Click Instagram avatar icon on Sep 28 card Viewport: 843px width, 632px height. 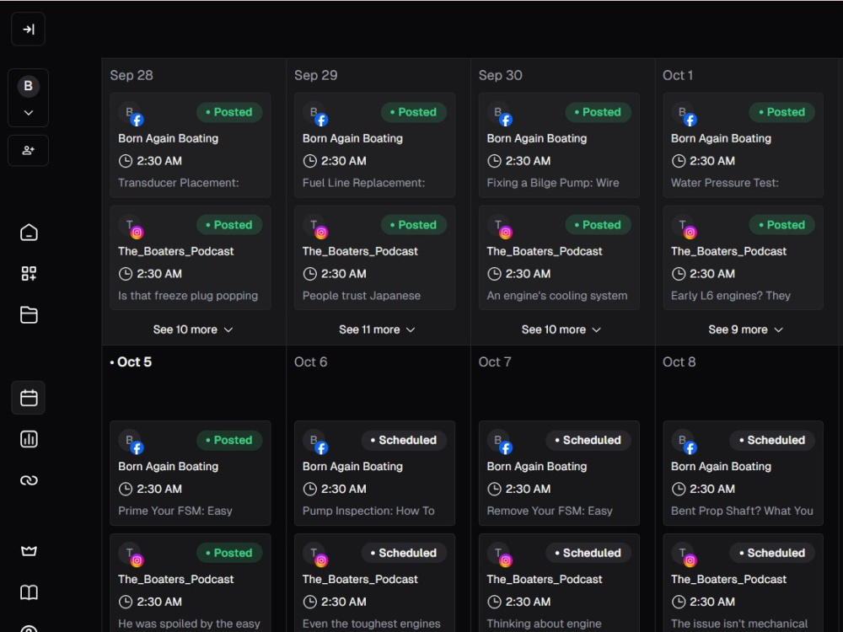point(131,227)
